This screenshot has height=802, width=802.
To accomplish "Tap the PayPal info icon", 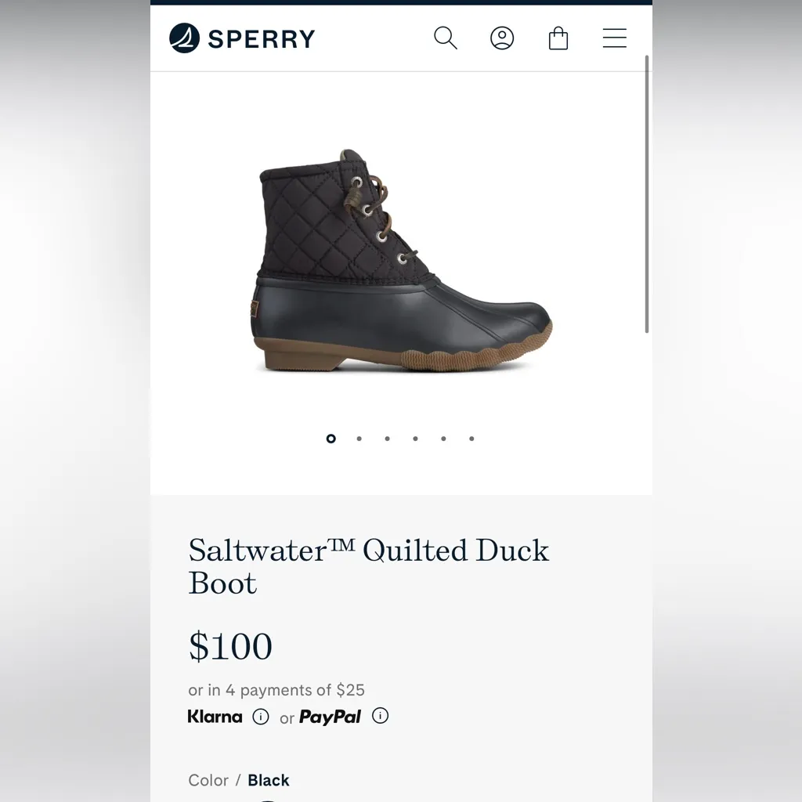I will click(381, 716).
